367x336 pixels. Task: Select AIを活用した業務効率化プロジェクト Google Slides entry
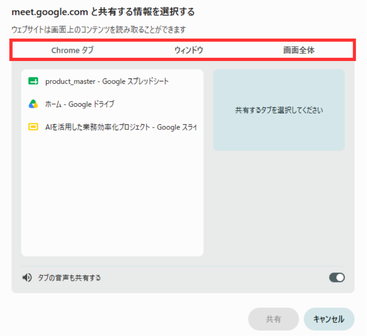112,127
